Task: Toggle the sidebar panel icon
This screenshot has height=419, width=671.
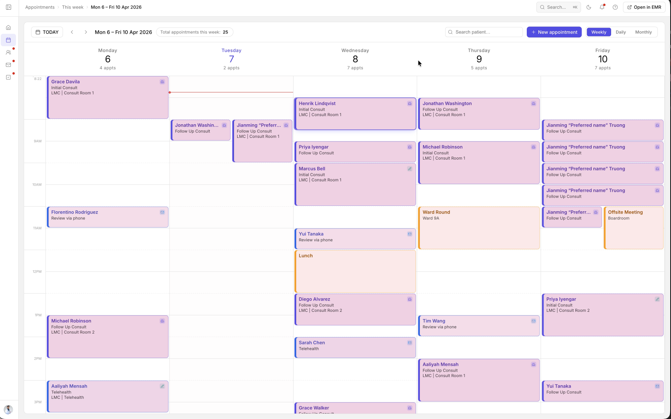Action: [x=9, y=7]
